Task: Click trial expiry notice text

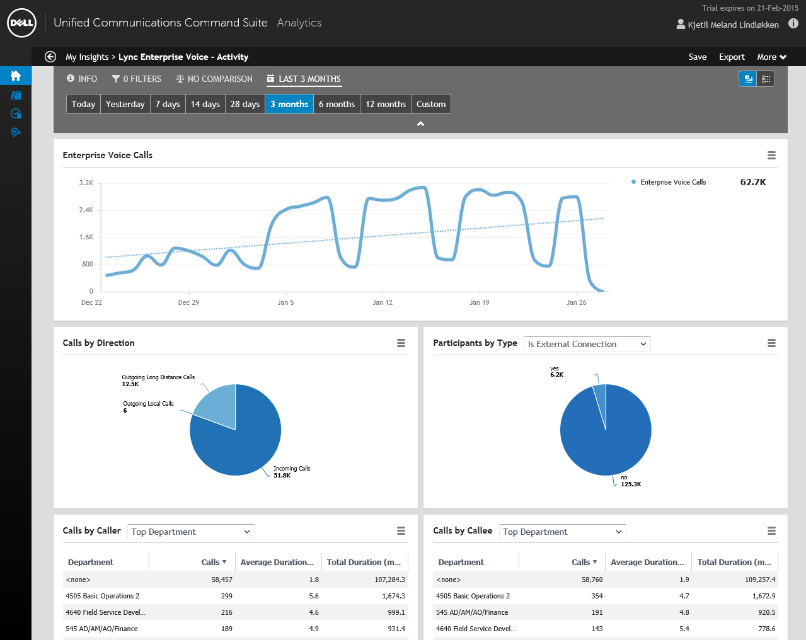Action: pyautogui.click(x=750, y=8)
